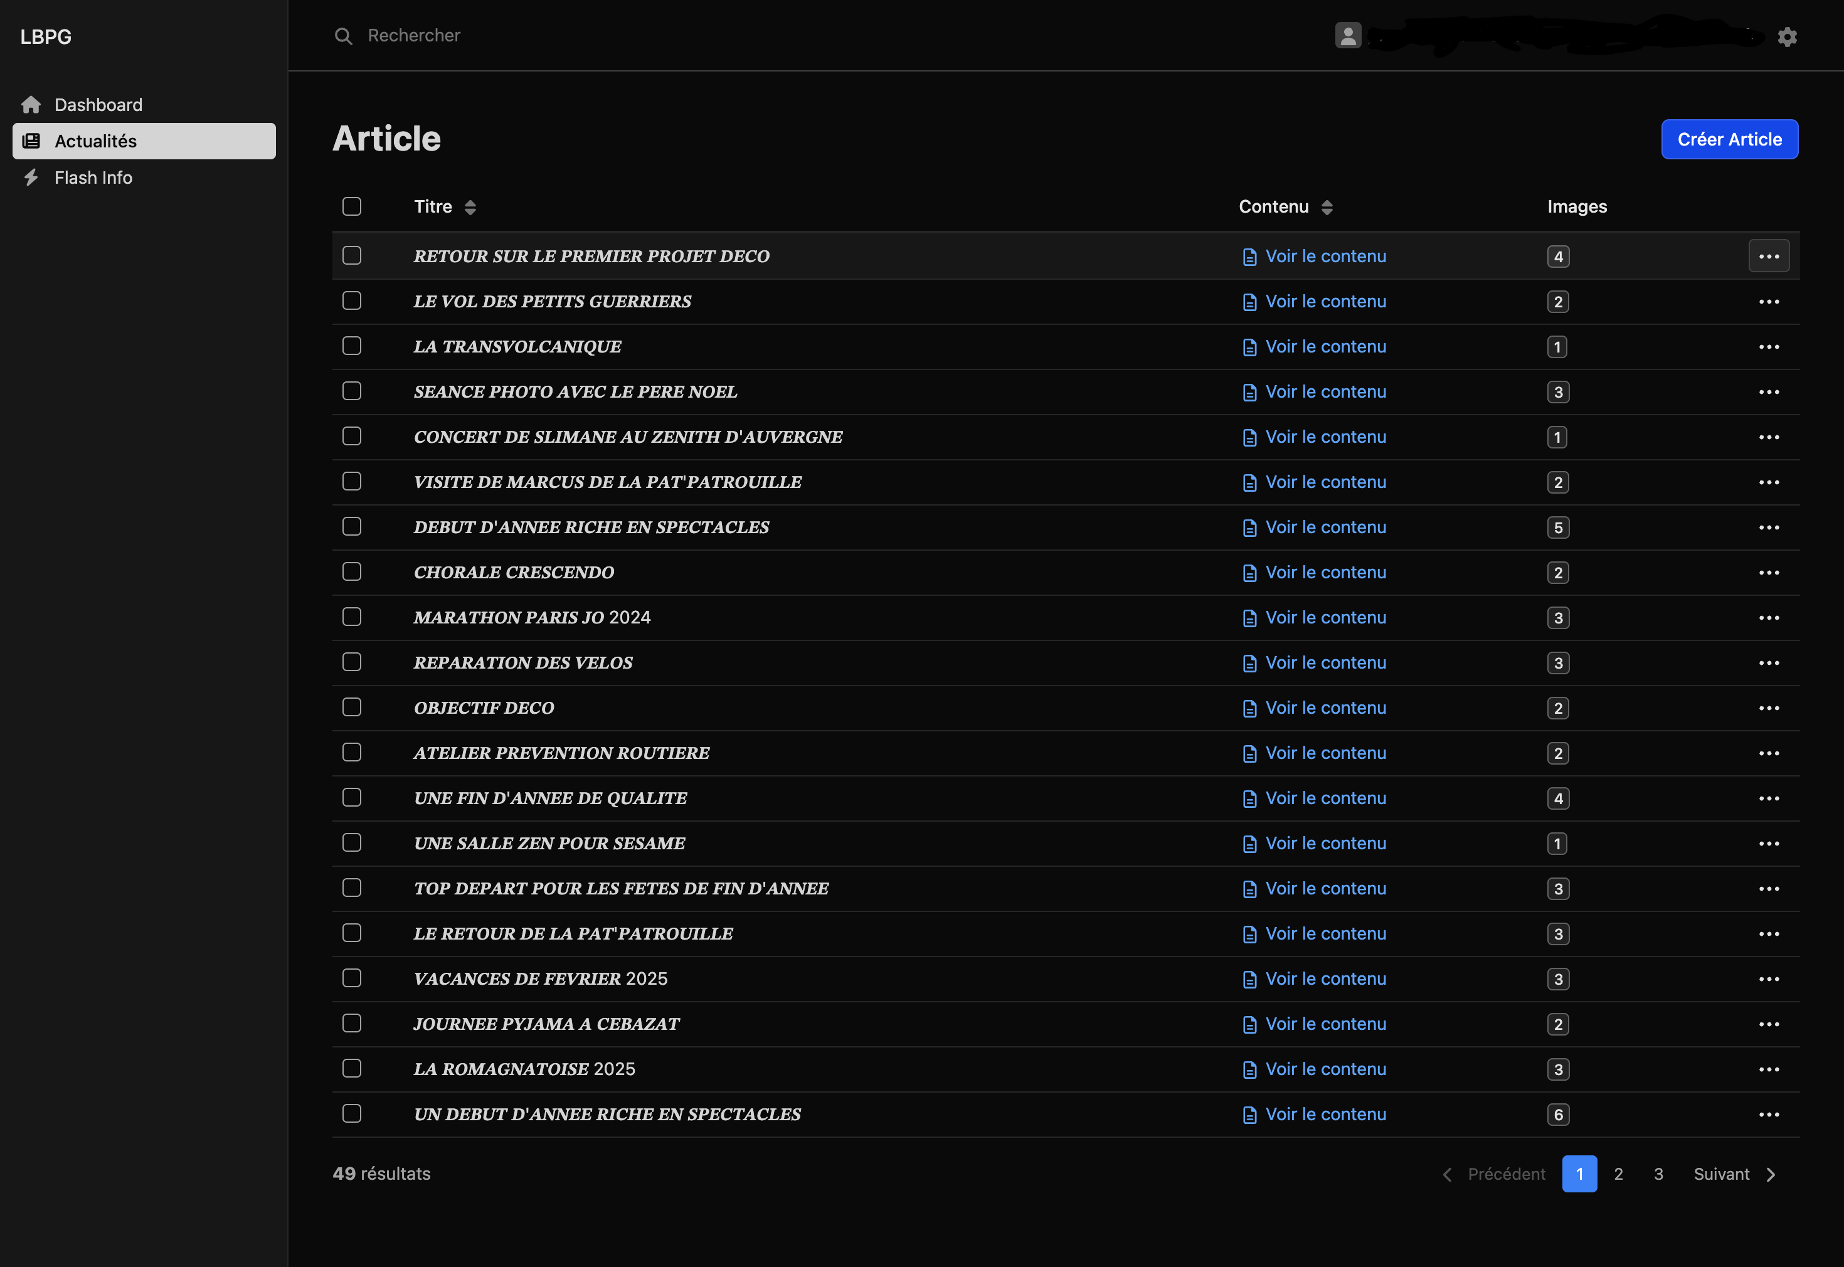
Task: View content of UNE FIN D'ANNEE DE QUALITE
Action: click(x=1314, y=798)
